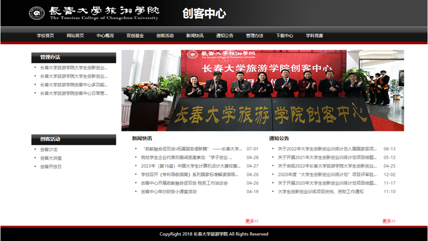Click the 创客中心 ceremony banner photo
Image resolution: width=428 pixels, height=241 pixels.
[262, 90]
